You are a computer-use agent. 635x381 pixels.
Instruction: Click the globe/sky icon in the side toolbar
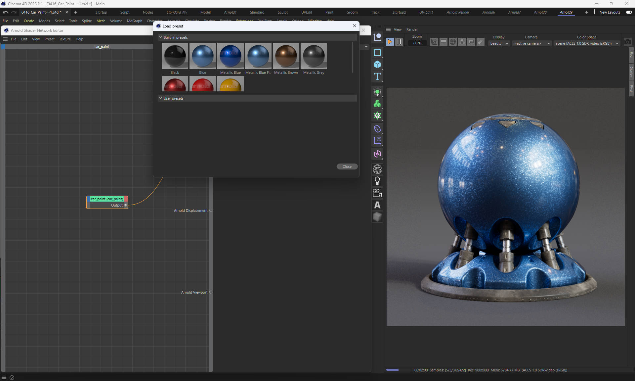377,169
